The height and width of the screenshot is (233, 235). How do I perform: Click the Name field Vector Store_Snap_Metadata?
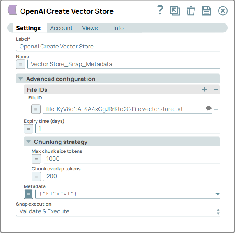(123, 64)
